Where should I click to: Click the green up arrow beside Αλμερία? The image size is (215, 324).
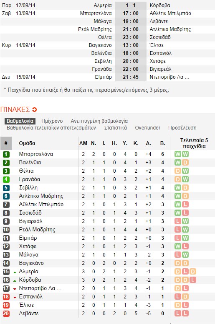click(15, 272)
